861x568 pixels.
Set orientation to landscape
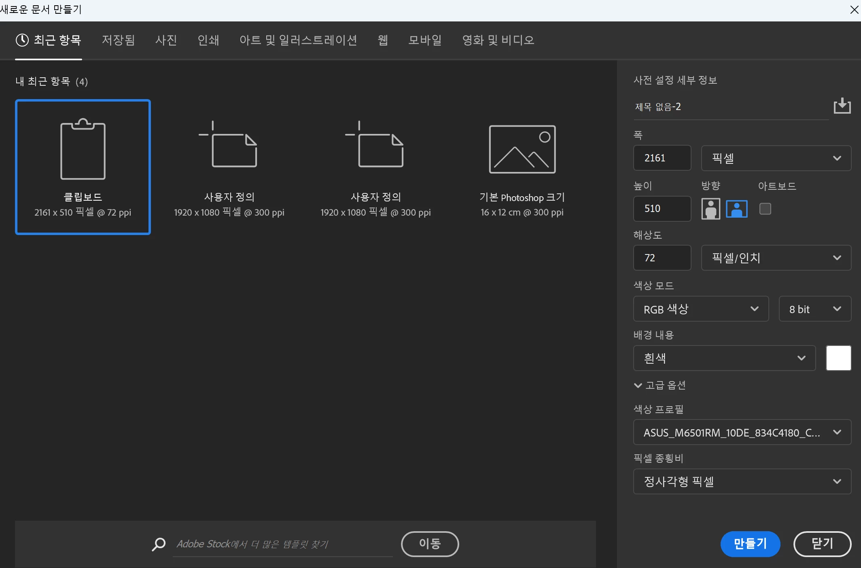(736, 209)
